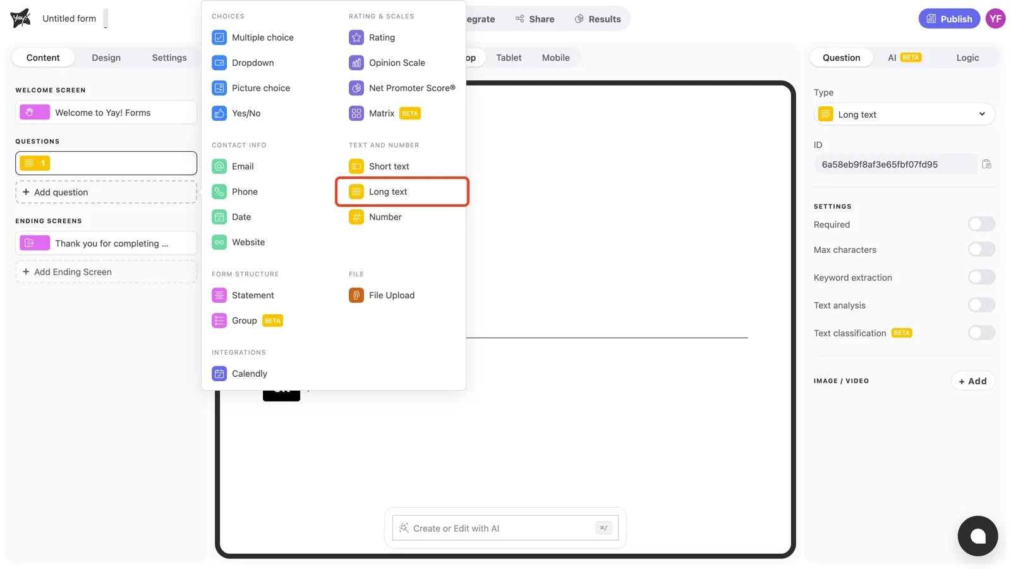Open the YF user avatar menu
The image size is (1011, 569).
click(x=995, y=18)
